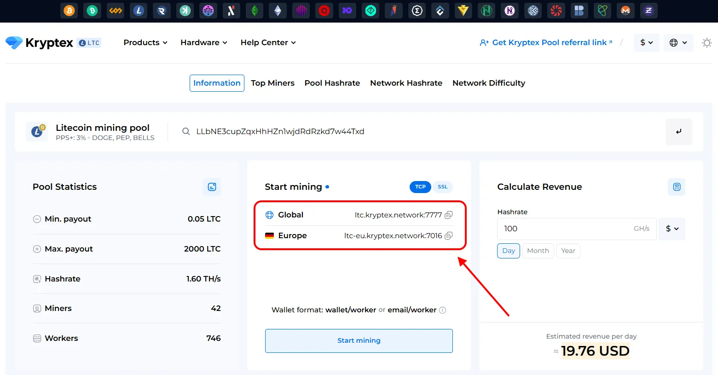Toggle the light/dark theme sun icon
718x375 pixels.
pyautogui.click(x=707, y=43)
